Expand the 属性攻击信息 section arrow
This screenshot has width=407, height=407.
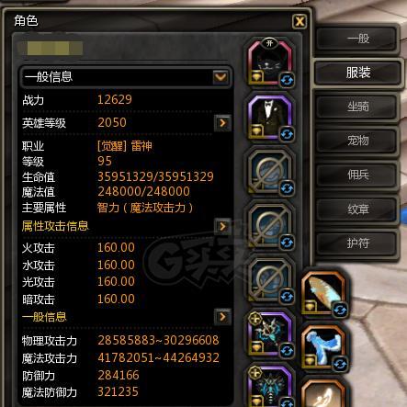[222, 226]
